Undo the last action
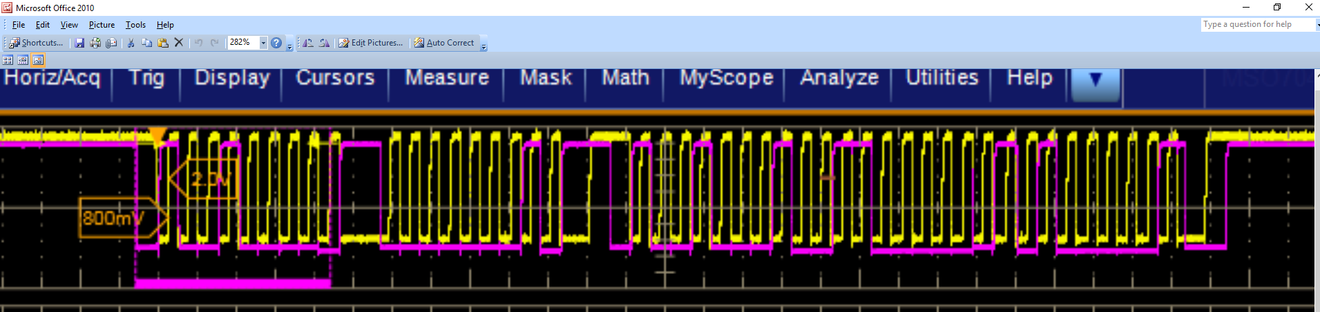The image size is (1320, 312). (199, 43)
